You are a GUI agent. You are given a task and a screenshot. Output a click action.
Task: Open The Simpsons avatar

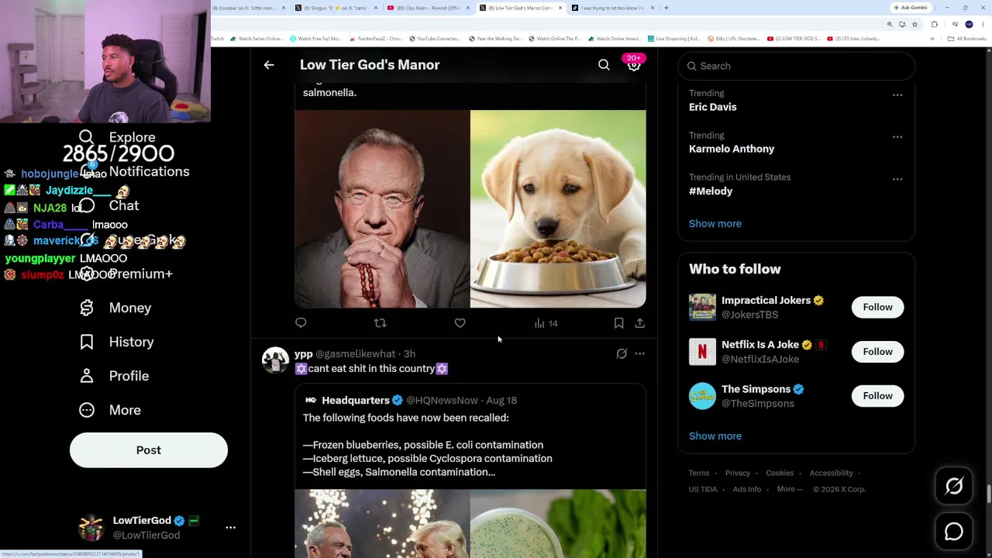pos(702,396)
